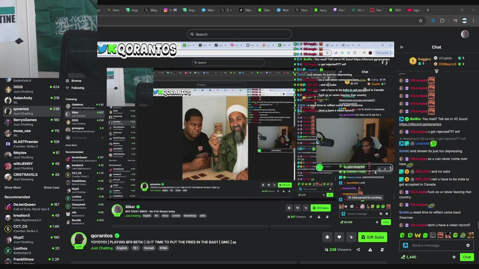
Task: Open Chrome three-dot menu
Action: 474,21
